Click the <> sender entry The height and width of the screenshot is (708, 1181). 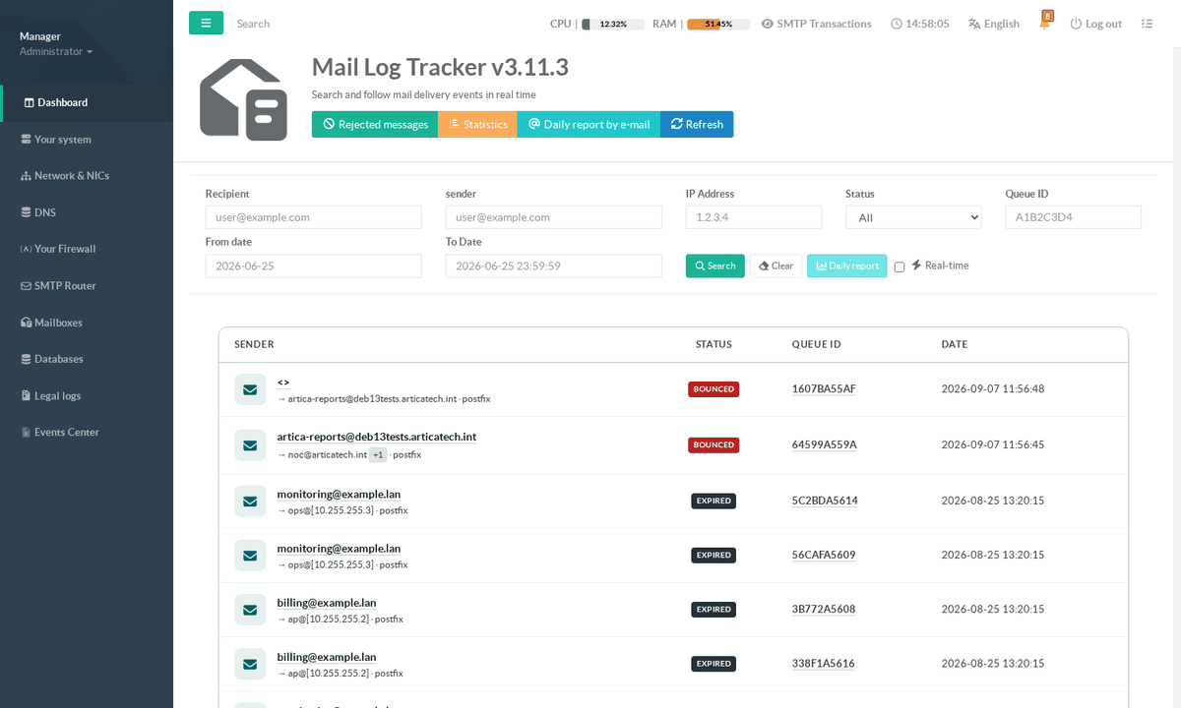283,382
